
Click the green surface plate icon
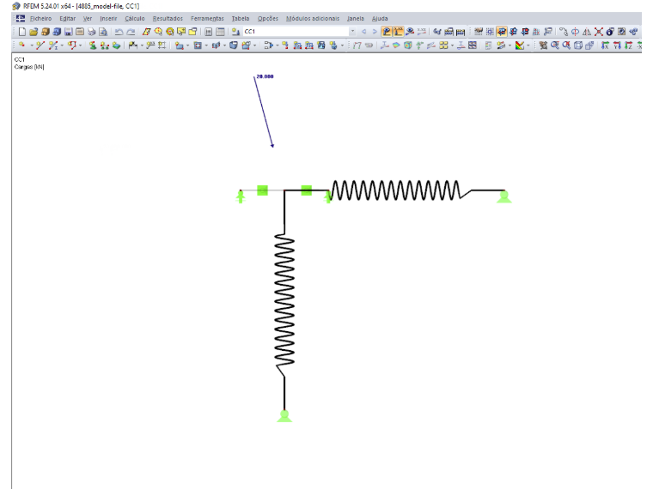pos(116,45)
